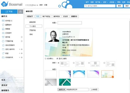
Task: Click the blue link at signature card bottom
Action: tap(66, 55)
